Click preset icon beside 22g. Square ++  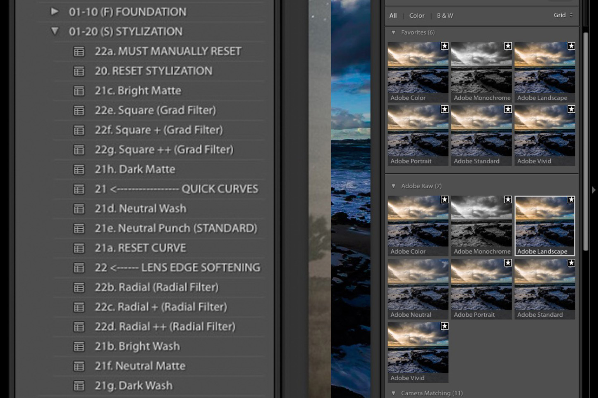point(79,150)
